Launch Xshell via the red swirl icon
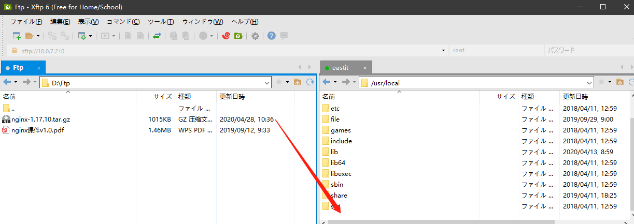The image size is (634, 224). tap(226, 36)
